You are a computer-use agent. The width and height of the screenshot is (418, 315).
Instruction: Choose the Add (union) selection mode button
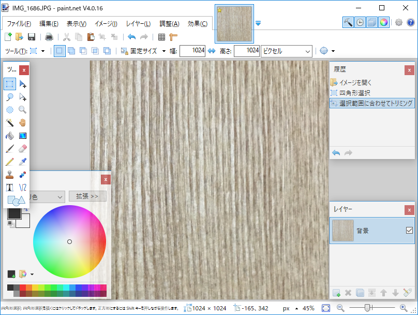(71, 51)
